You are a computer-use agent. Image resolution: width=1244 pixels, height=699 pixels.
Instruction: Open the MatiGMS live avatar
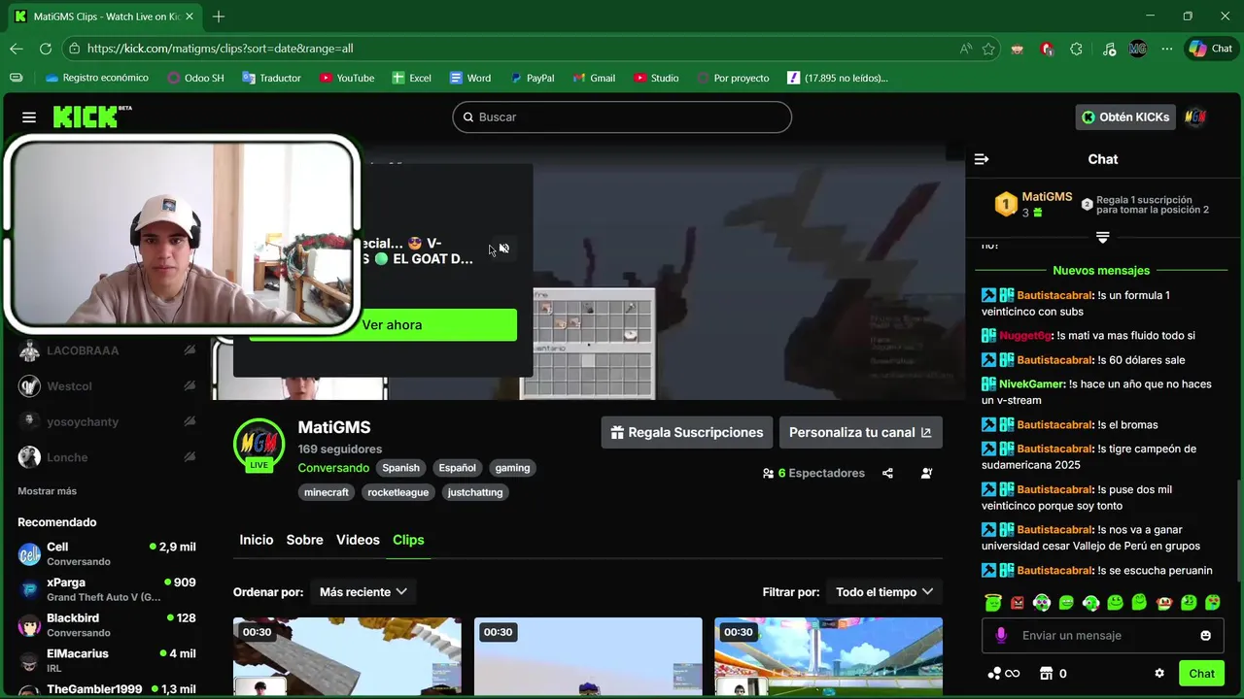(x=259, y=446)
